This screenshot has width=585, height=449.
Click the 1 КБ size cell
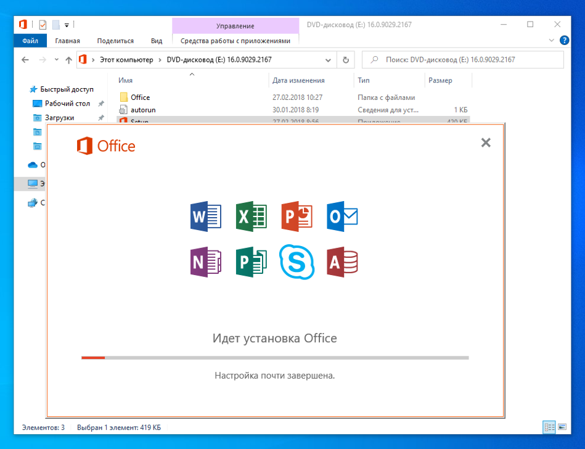(460, 110)
